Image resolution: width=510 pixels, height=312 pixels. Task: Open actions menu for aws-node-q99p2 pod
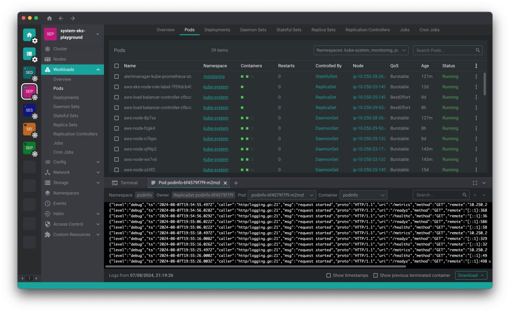pyautogui.click(x=476, y=149)
